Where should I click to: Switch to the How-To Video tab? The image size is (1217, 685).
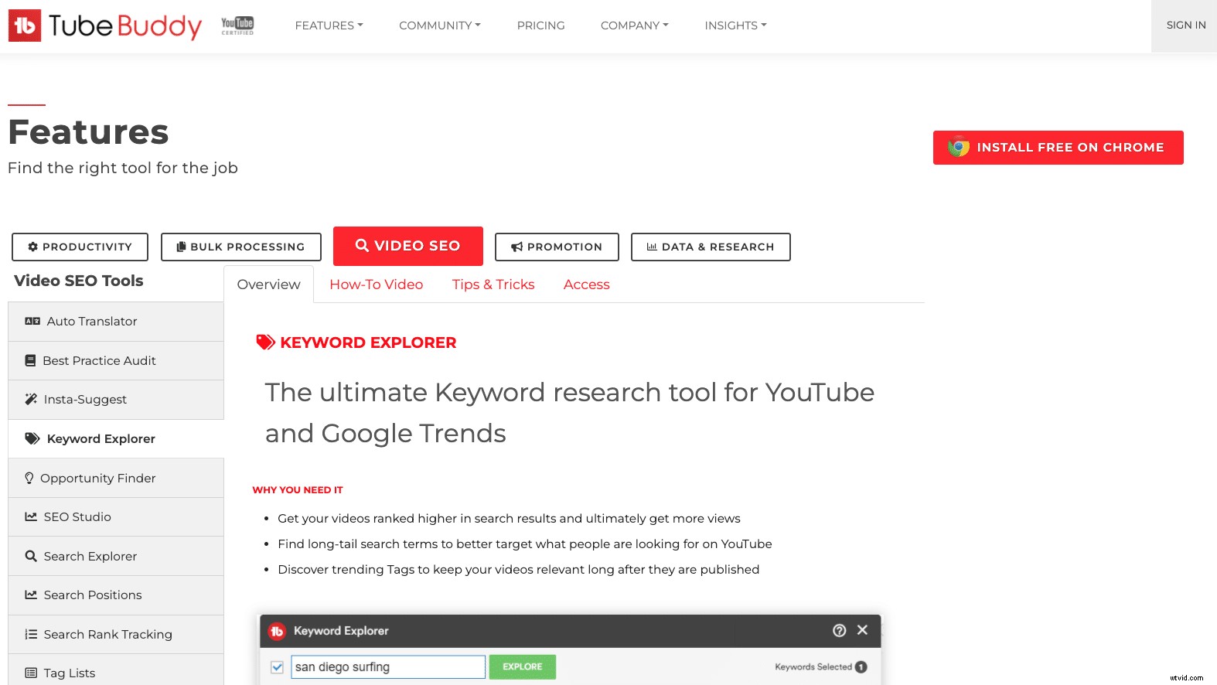click(x=377, y=285)
